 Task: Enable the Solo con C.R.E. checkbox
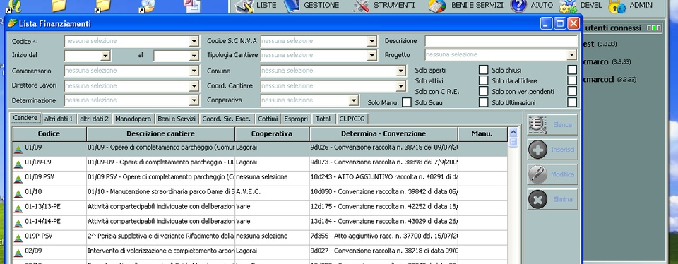click(483, 91)
